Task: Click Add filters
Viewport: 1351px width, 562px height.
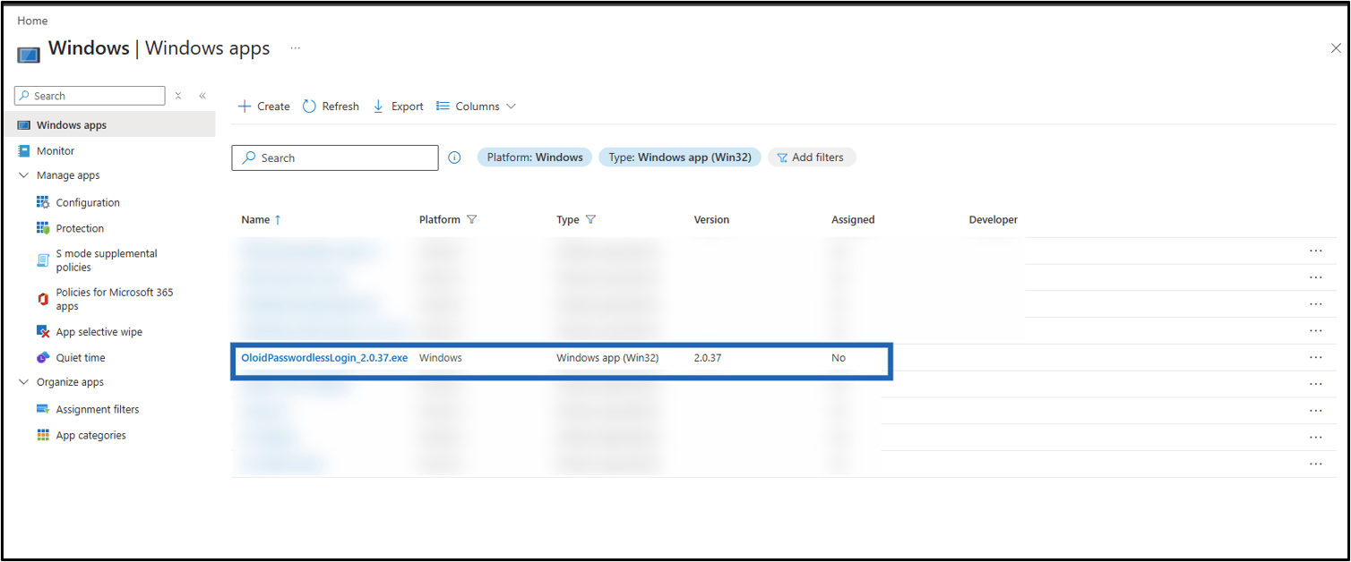Action: tap(812, 158)
